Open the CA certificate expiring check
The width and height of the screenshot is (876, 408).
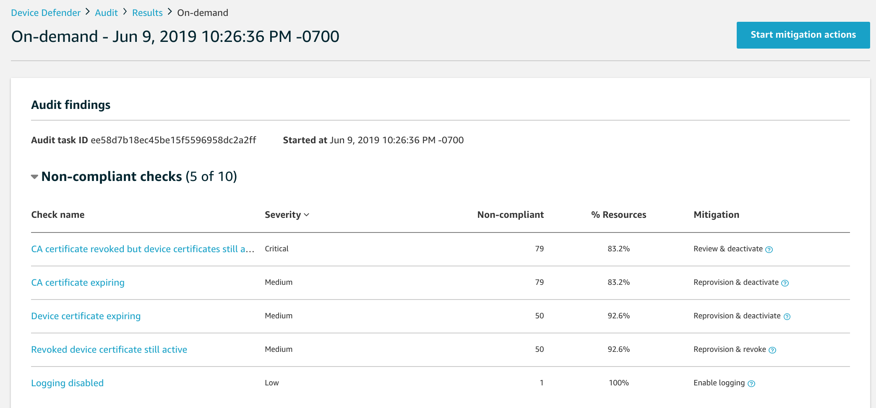[78, 282]
